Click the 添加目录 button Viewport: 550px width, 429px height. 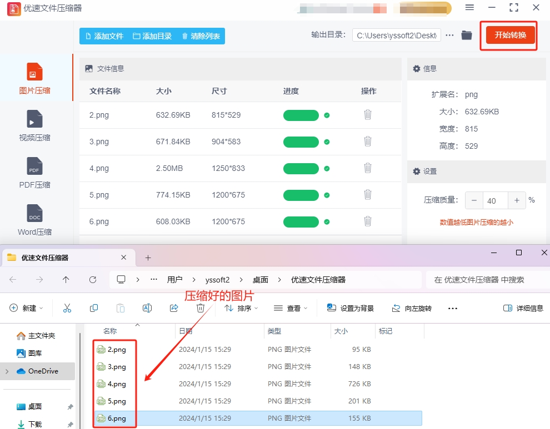click(152, 36)
